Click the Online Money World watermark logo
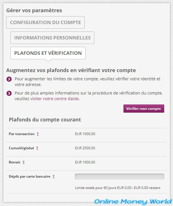 pyautogui.click(x=133, y=201)
